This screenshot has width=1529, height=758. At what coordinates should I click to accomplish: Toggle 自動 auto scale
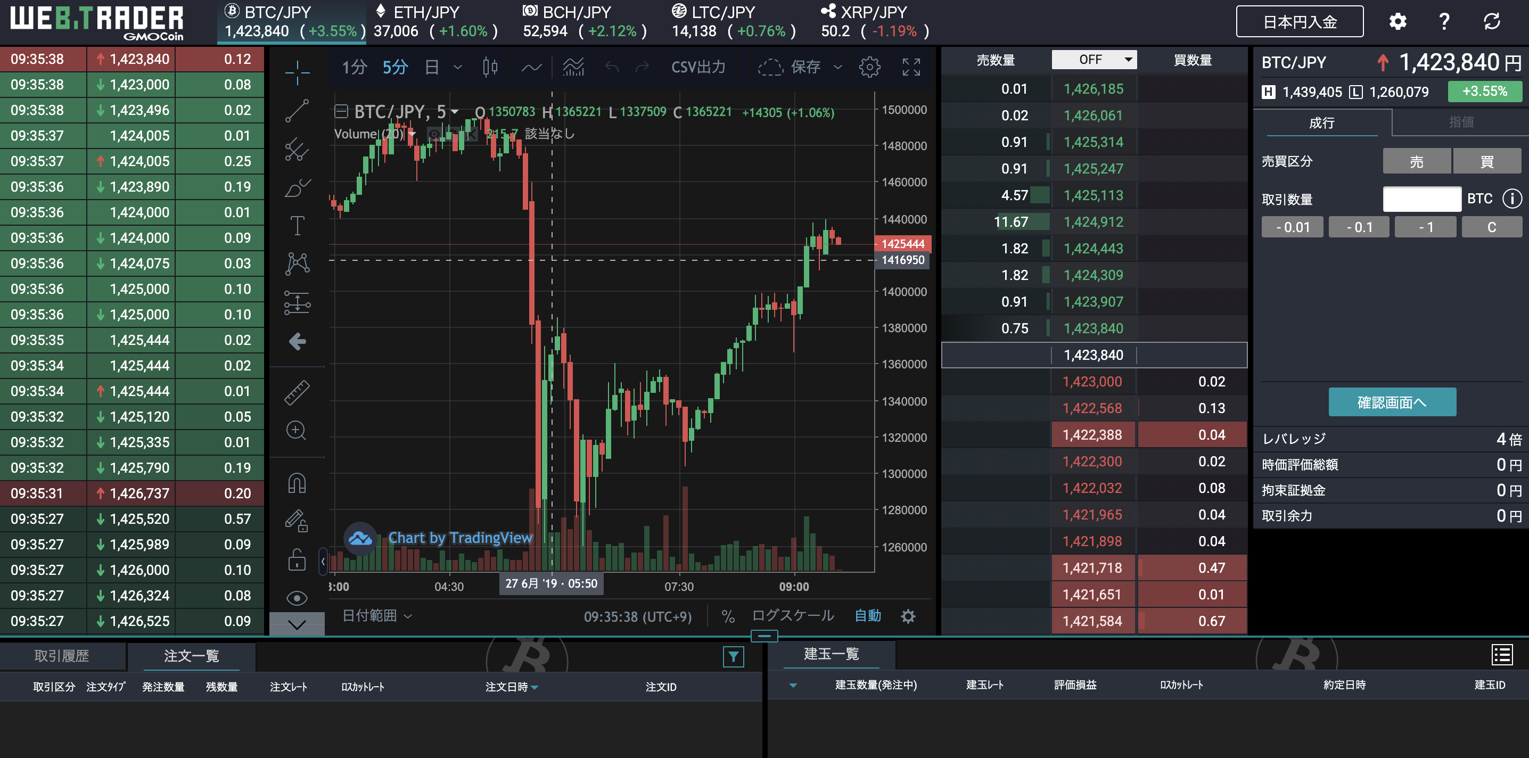point(867,615)
